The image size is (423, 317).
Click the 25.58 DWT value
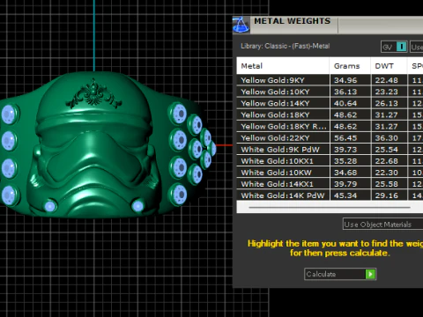(387, 184)
